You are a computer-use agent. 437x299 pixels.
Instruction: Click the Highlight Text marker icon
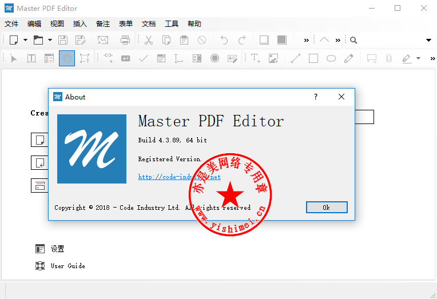(407, 58)
